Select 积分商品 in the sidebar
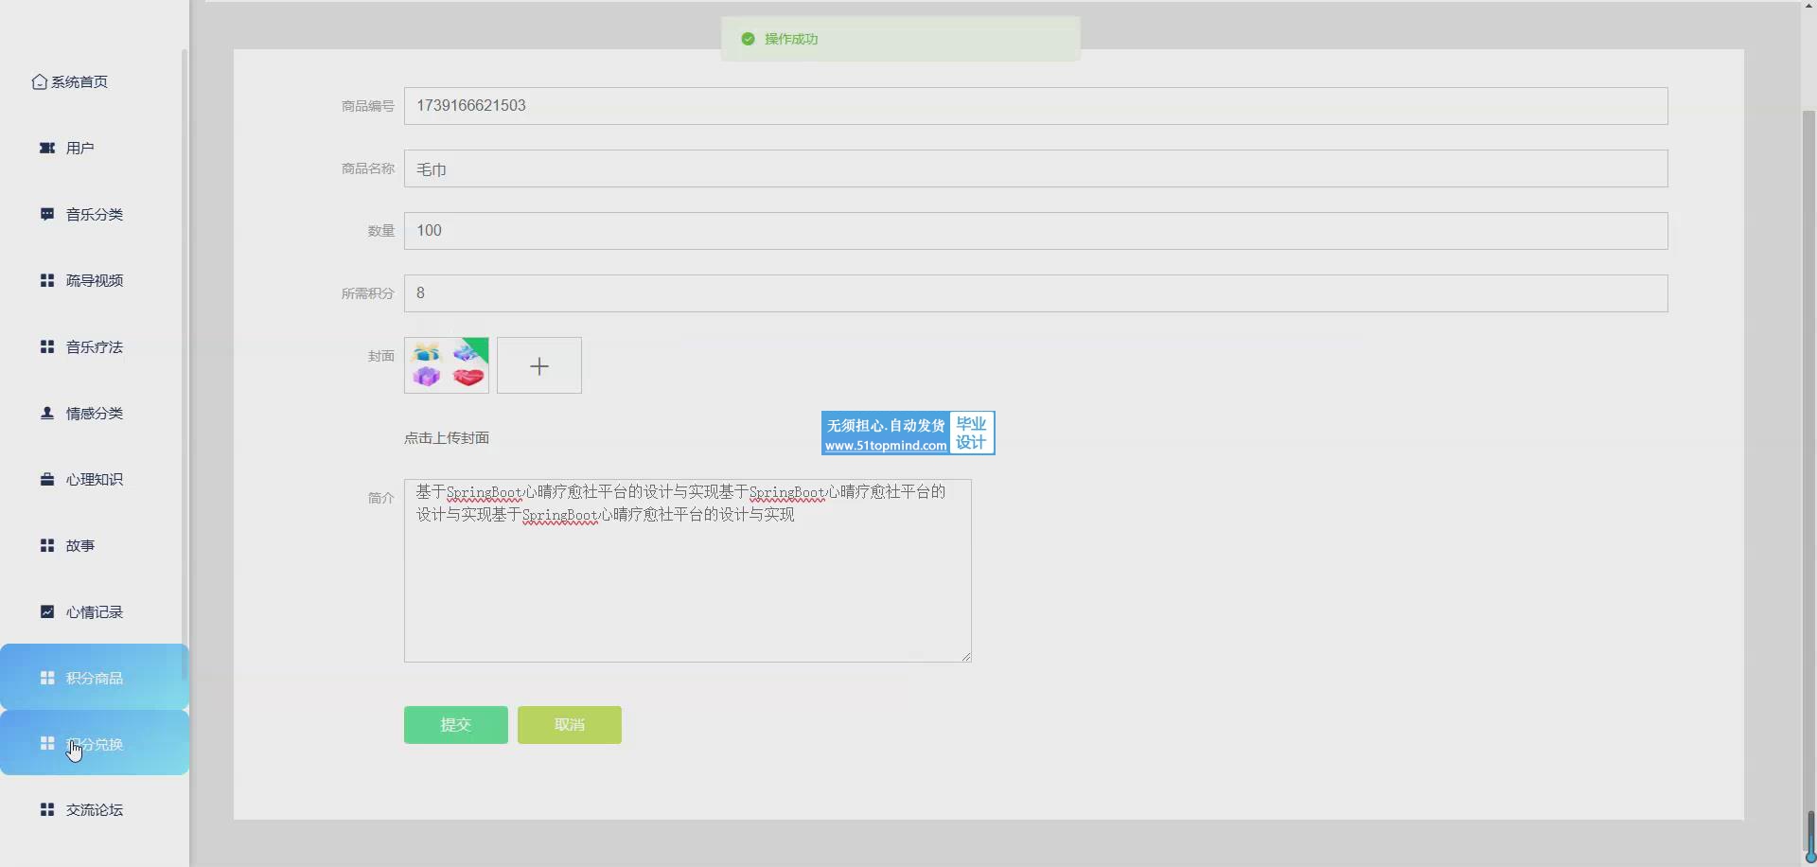This screenshot has width=1817, height=867. coord(94,678)
